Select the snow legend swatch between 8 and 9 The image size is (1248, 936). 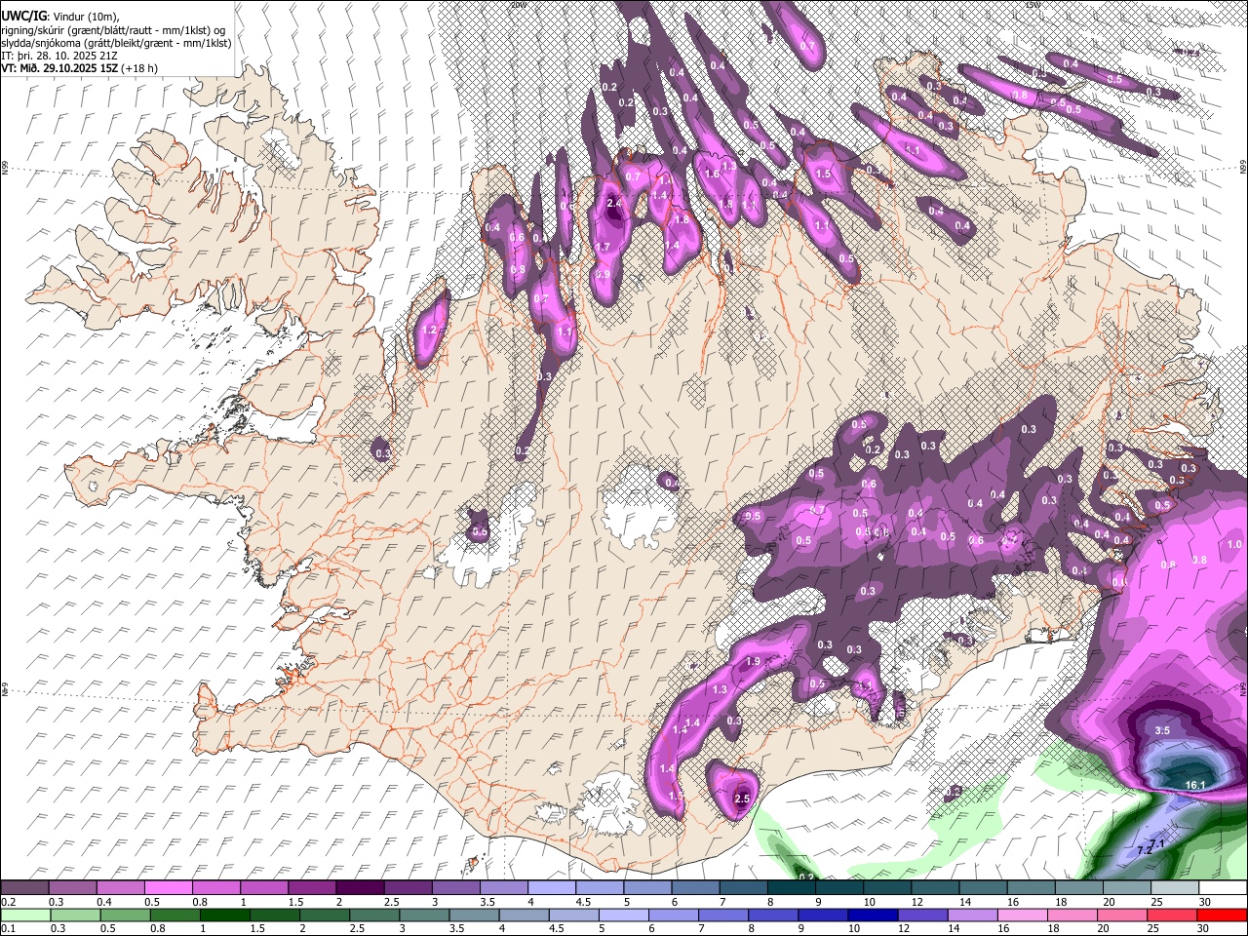792,887
